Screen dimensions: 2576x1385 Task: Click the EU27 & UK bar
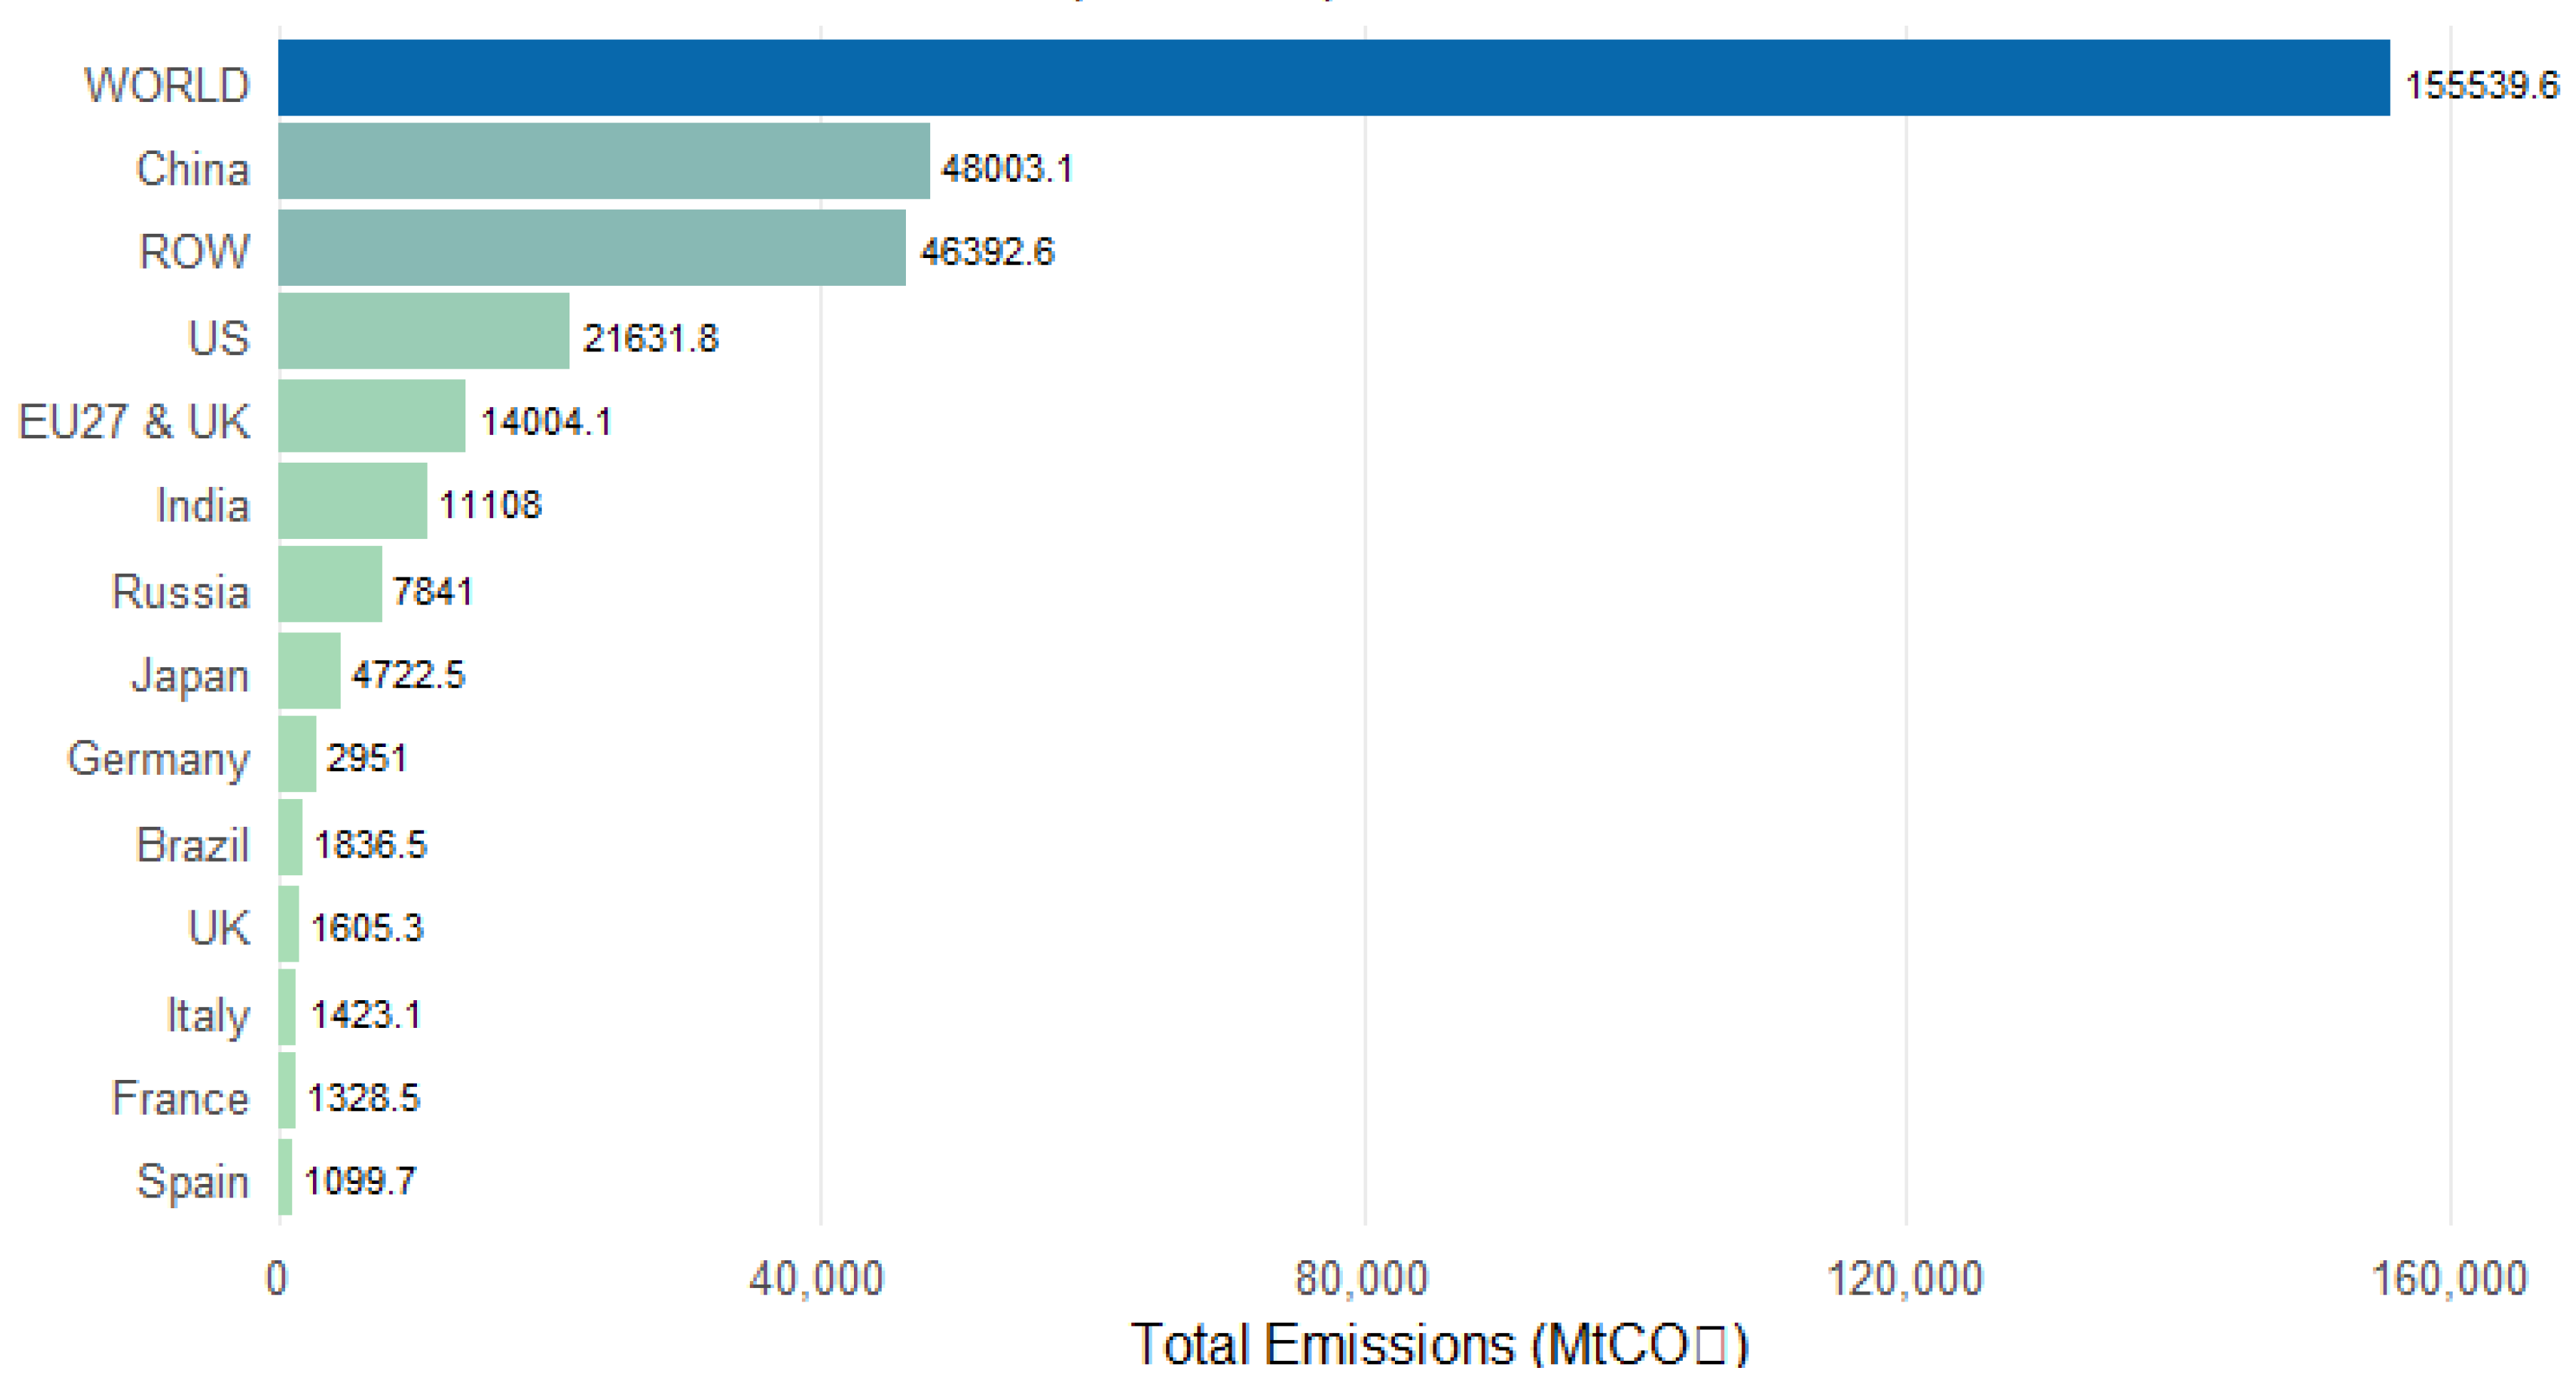[x=371, y=416]
